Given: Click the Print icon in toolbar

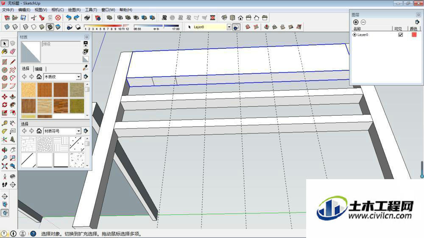Looking at the screenshot, I should [x=87, y=18].
